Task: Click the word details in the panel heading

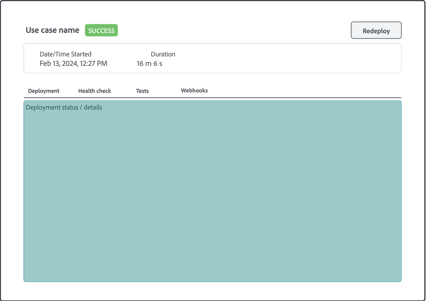Action: pyautogui.click(x=93, y=108)
